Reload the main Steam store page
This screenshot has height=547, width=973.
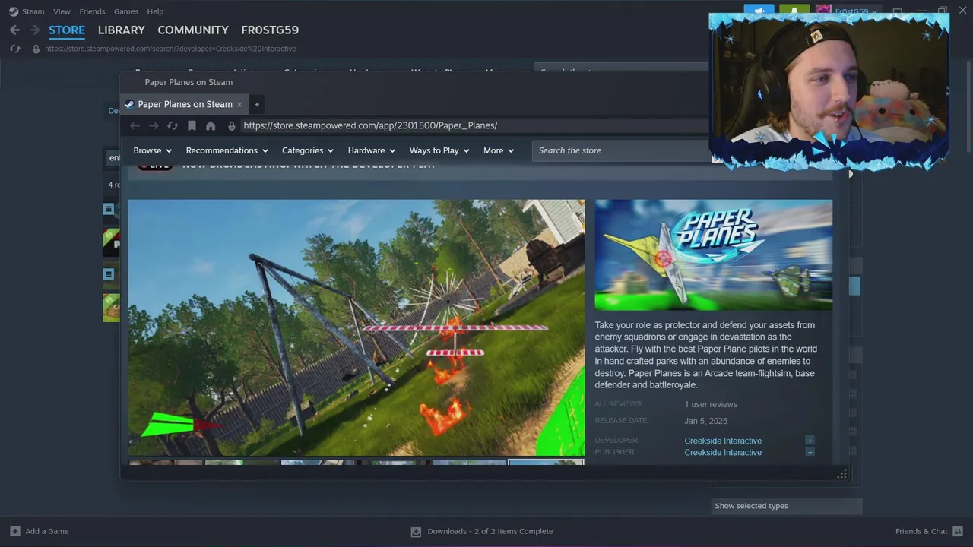(x=14, y=49)
